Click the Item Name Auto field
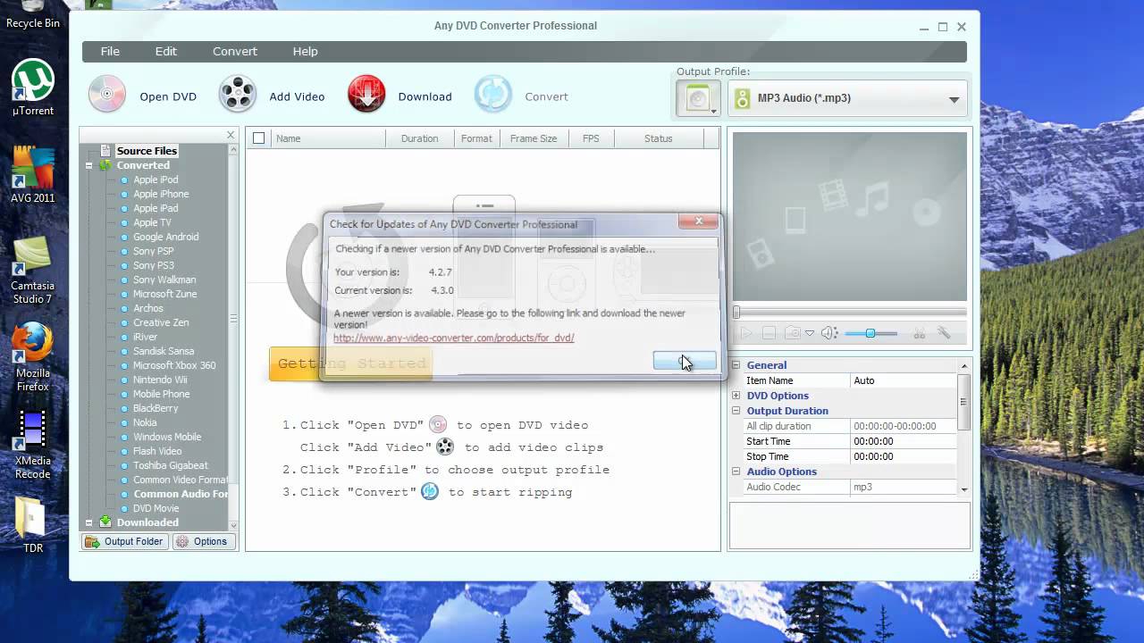The image size is (1144, 643). [x=904, y=380]
